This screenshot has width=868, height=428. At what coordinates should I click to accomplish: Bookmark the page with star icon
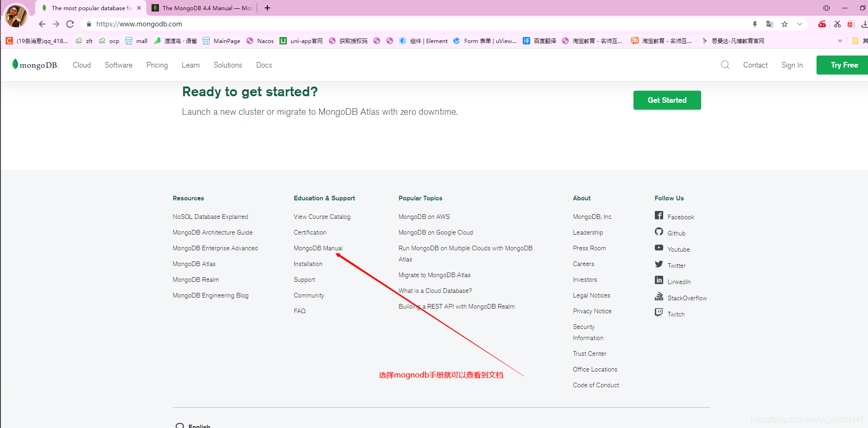pyautogui.click(x=785, y=24)
